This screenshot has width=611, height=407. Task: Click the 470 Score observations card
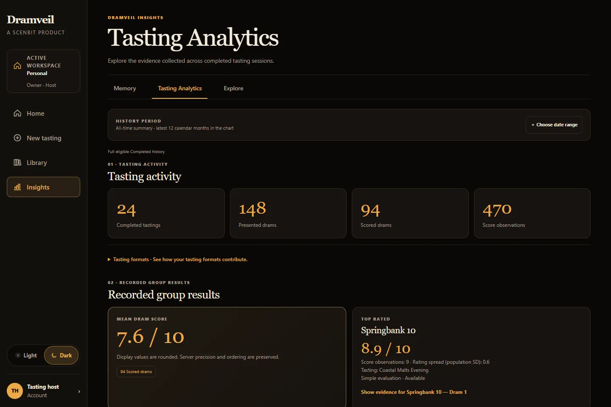[532, 213]
